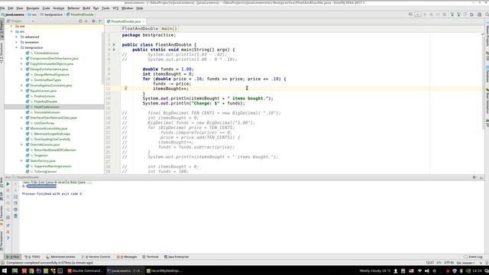Click the scroll from source target icon in Project panel
The width and height of the screenshot is (489, 275).
pyautogui.click(x=80, y=21)
